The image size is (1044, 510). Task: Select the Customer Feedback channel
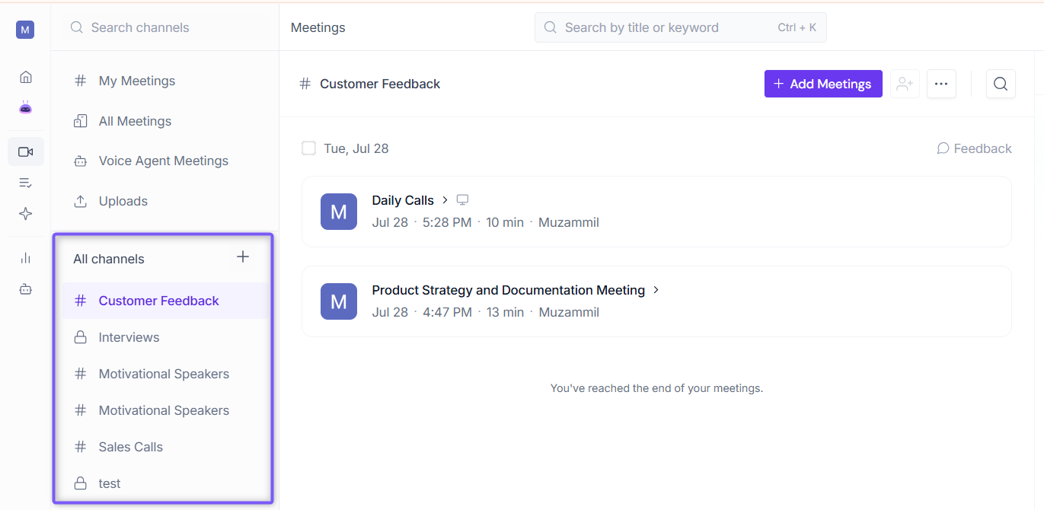[x=164, y=301]
